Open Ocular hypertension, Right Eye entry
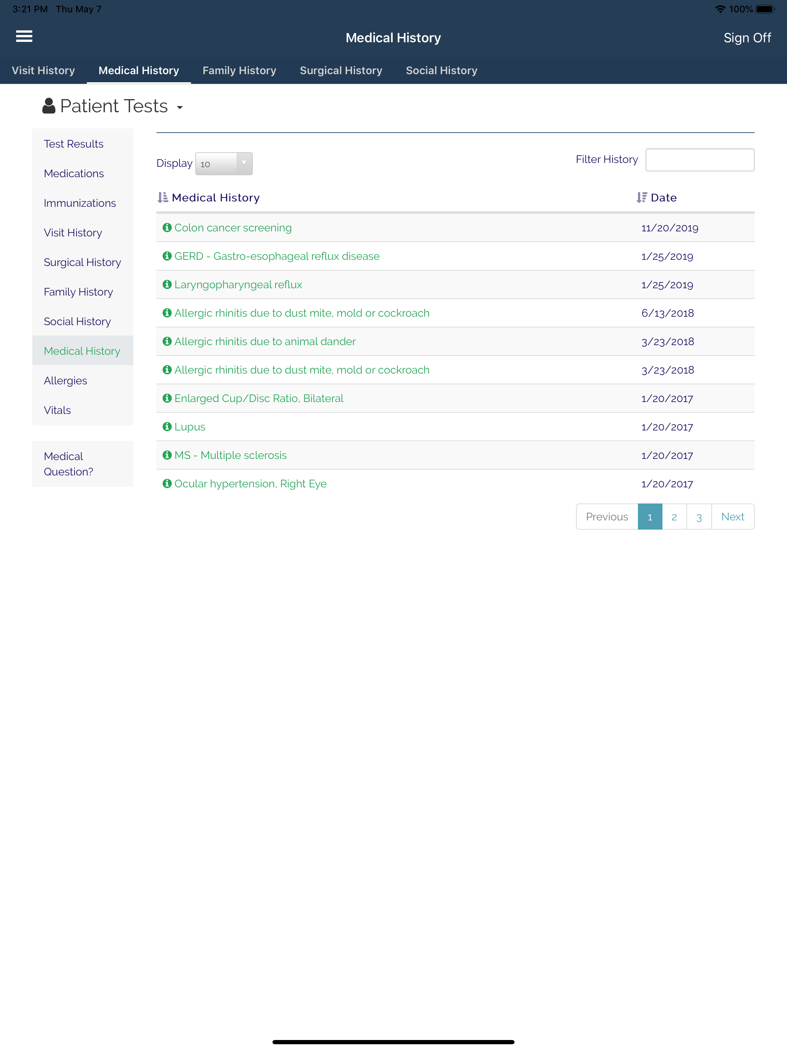 click(x=250, y=484)
